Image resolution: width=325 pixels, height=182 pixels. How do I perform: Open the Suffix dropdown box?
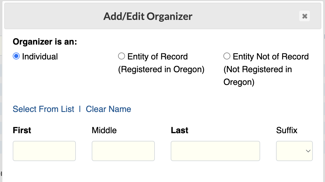coord(294,151)
